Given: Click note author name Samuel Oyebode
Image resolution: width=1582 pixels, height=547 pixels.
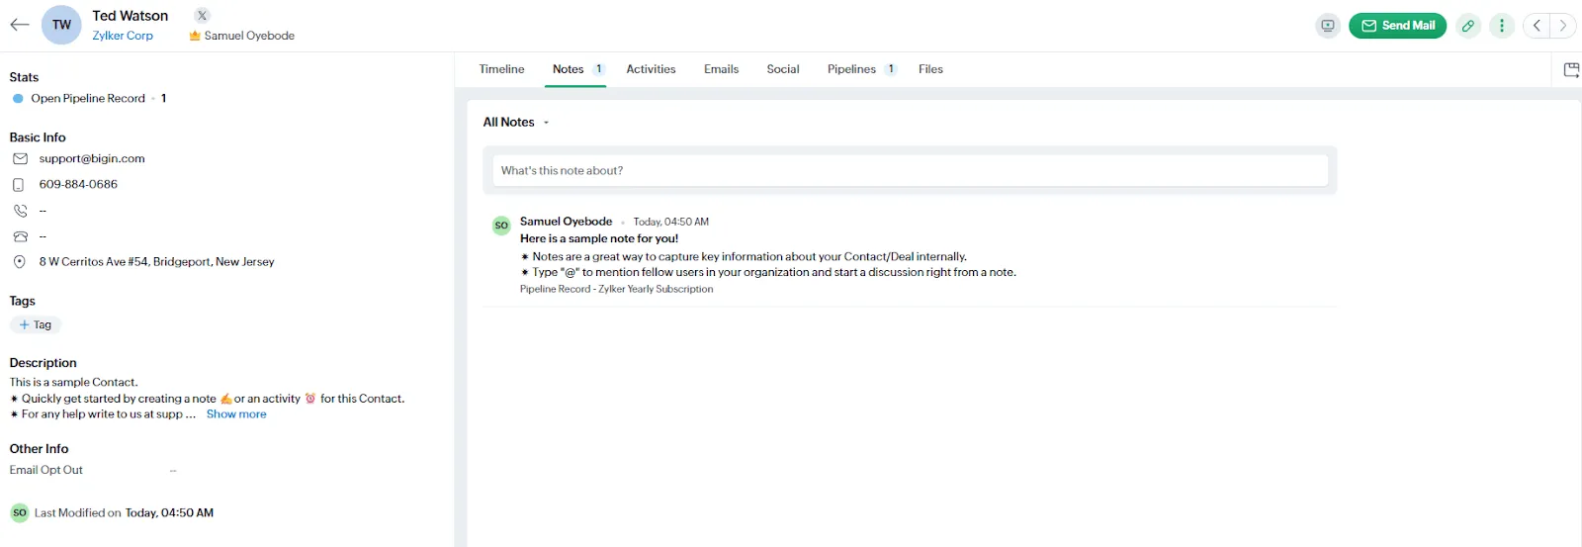Looking at the screenshot, I should coord(566,222).
